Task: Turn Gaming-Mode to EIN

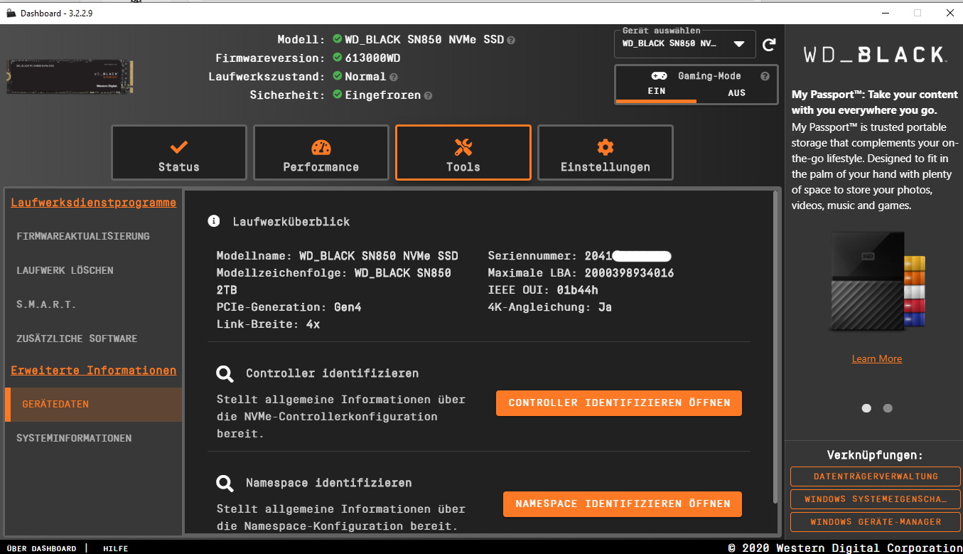Action: 656,92
